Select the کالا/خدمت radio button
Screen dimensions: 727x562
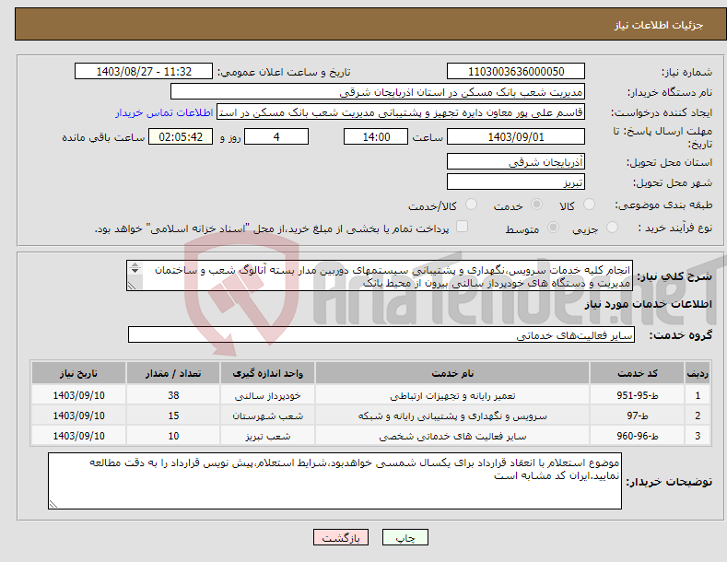click(471, 205)
